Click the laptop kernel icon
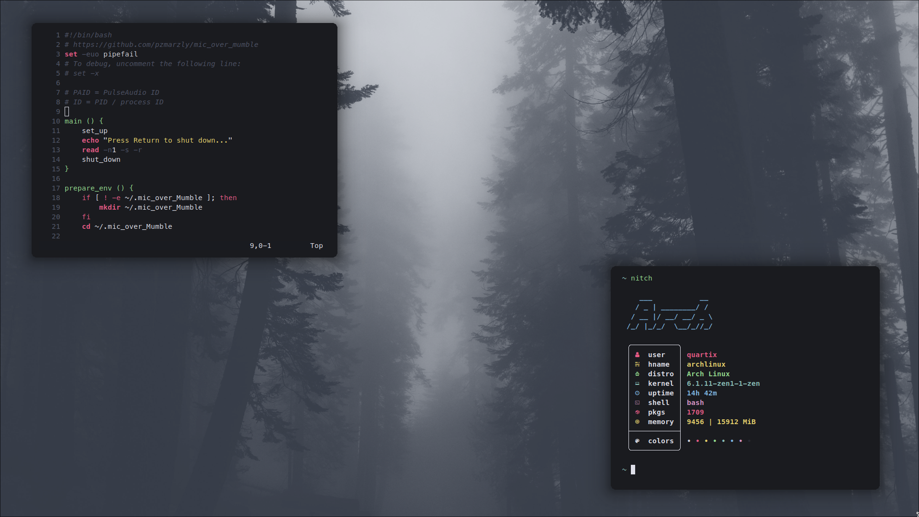919x517 pixels. 637,383
